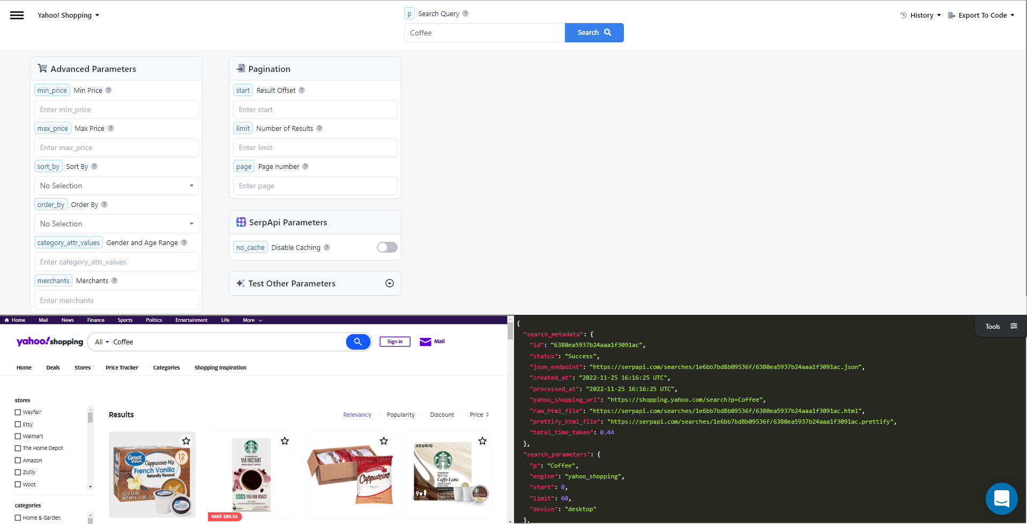
Task: Open the French Vanilla Cappuccino product image
Action: click(x=152, y=475)
